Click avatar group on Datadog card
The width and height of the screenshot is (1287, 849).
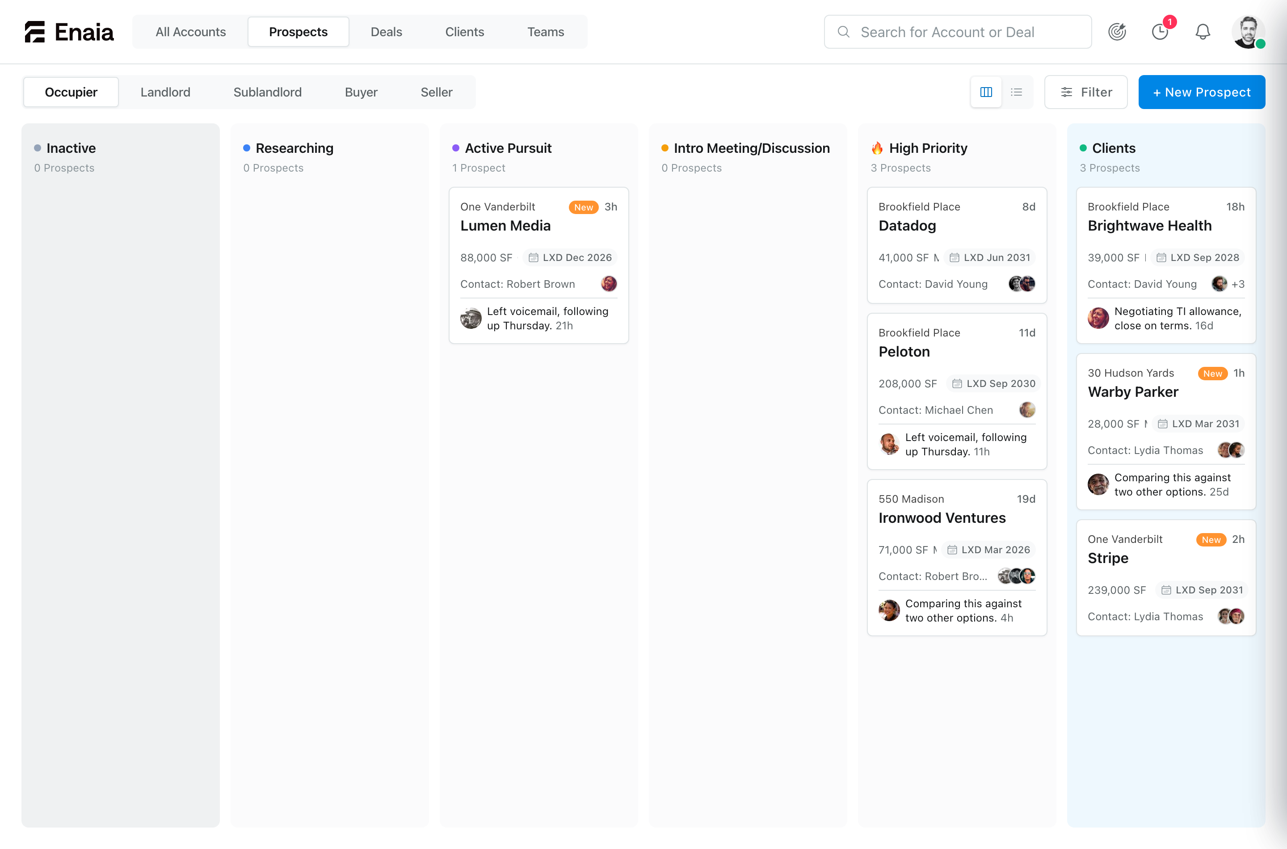click(x=1022, y=284)
